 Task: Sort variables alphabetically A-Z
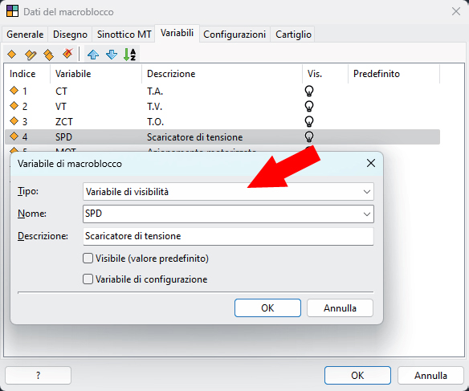[130, 55]
